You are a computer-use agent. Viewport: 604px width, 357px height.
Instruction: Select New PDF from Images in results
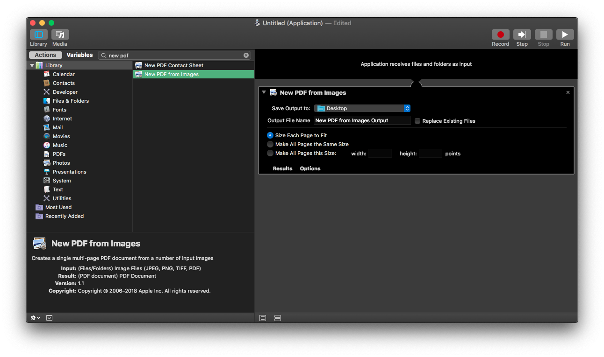pos(194,74)
